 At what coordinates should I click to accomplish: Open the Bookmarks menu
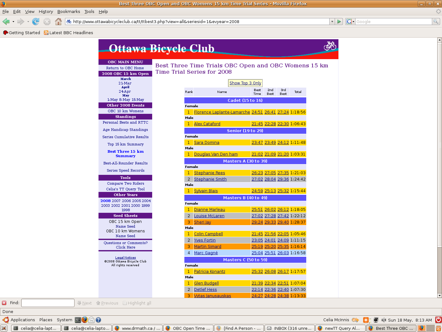click(x=69, y=11)
